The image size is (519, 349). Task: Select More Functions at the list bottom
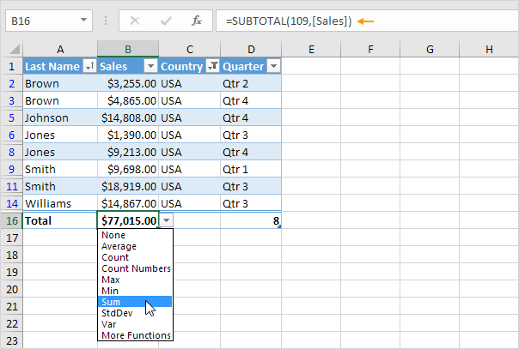point(135,335)
